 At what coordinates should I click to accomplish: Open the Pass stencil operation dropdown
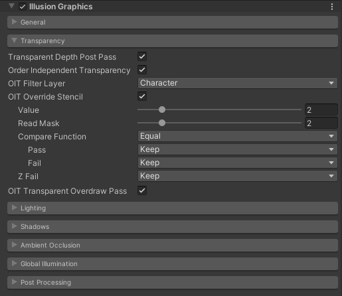click(238, 149)
